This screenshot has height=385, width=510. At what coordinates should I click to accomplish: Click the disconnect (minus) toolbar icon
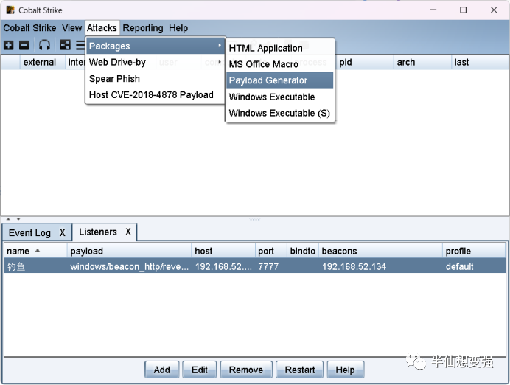(x=24, y=45)
